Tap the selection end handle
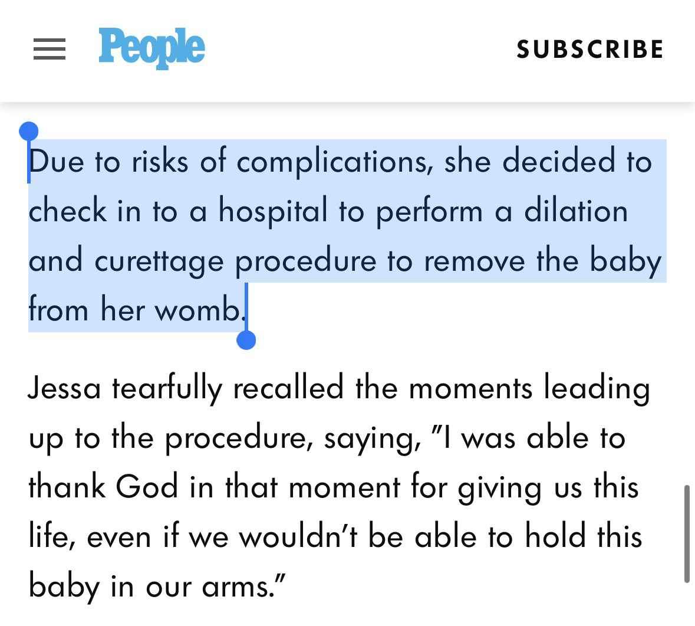This screenshot has height=626, width=695. 246,340
